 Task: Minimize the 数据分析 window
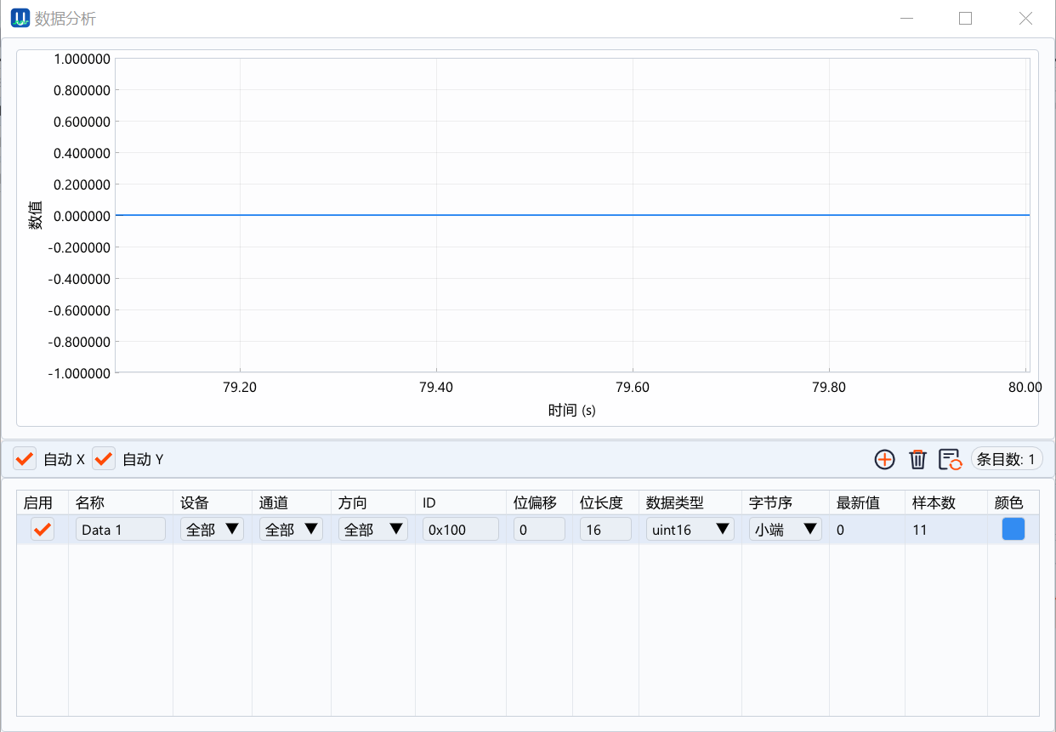pos(907,18)
